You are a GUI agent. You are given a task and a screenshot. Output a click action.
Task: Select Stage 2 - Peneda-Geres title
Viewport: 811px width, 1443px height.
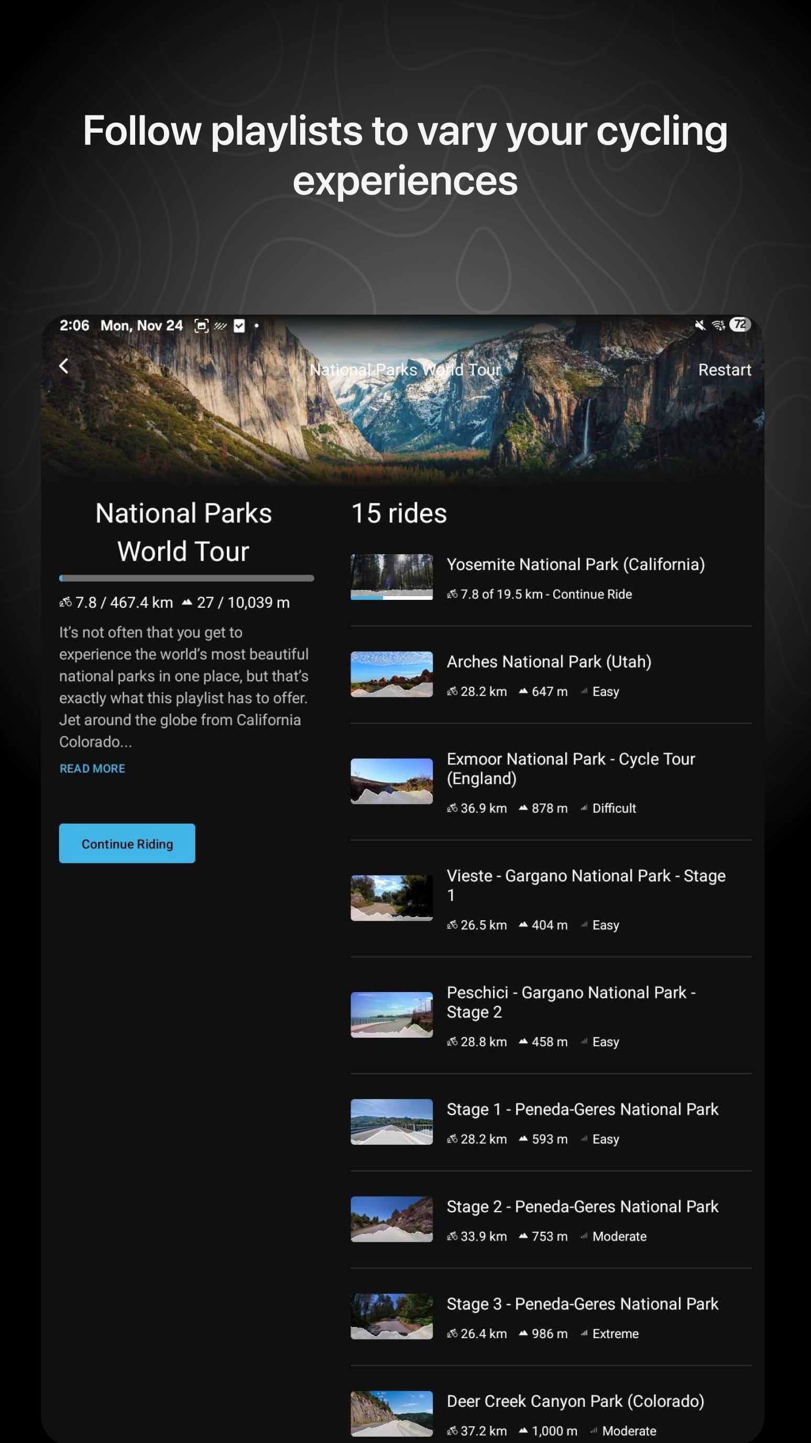point(582,1207)
